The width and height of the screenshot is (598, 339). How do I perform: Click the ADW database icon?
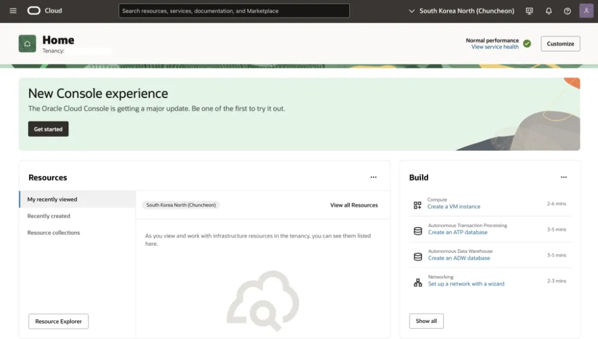point(418,256)
